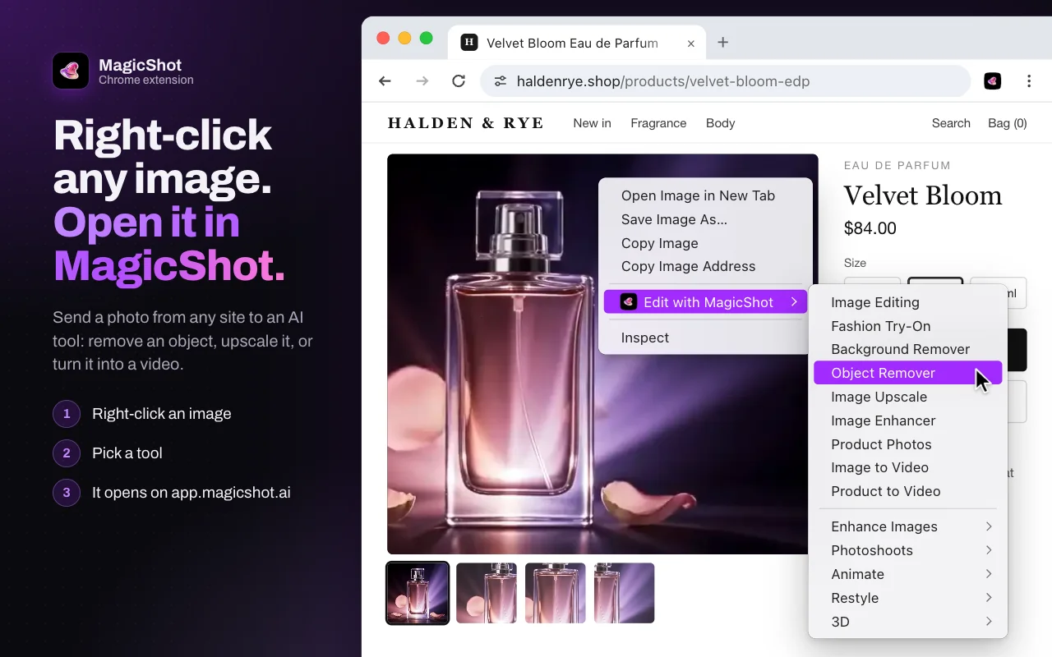
Task: Select Image Editing tool
Action: click(907, 302)
